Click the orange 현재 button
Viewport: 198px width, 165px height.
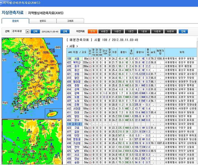pos(93,31)
